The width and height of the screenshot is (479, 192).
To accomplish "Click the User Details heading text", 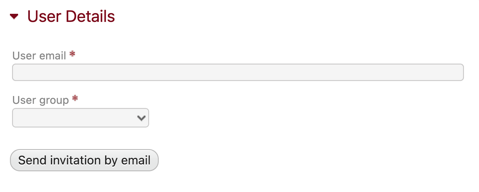I will click(71, 17).
